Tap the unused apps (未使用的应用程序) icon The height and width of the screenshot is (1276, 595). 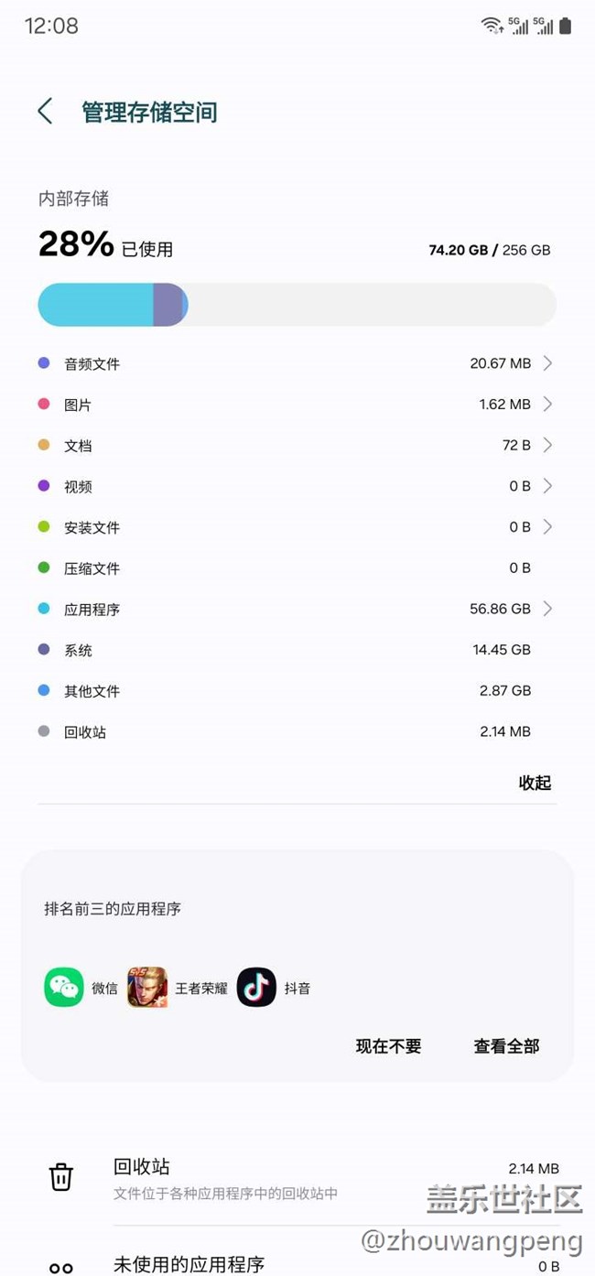61,1267
